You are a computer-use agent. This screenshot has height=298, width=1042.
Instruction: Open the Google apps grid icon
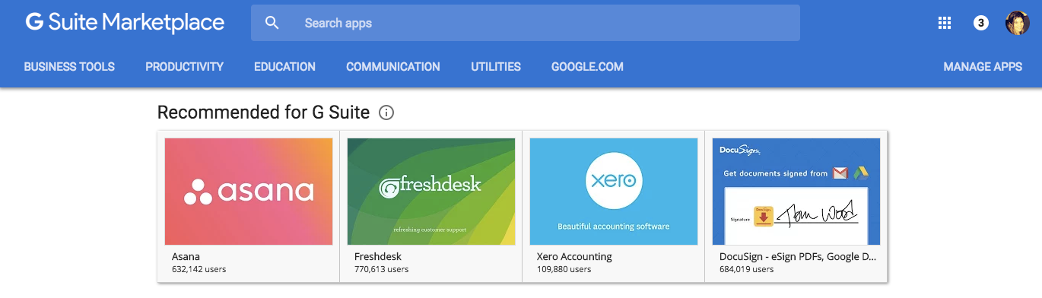945,23
